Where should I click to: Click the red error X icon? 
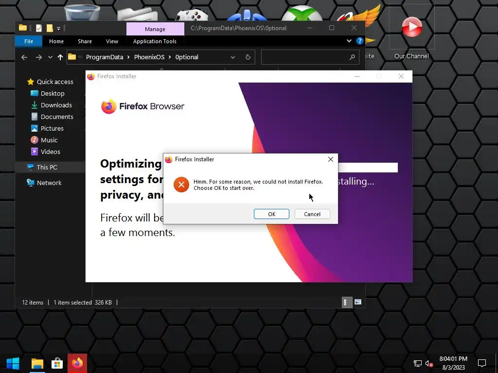181,185
